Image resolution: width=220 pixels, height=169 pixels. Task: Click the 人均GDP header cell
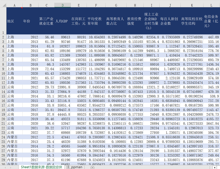[x=63, y=21]
